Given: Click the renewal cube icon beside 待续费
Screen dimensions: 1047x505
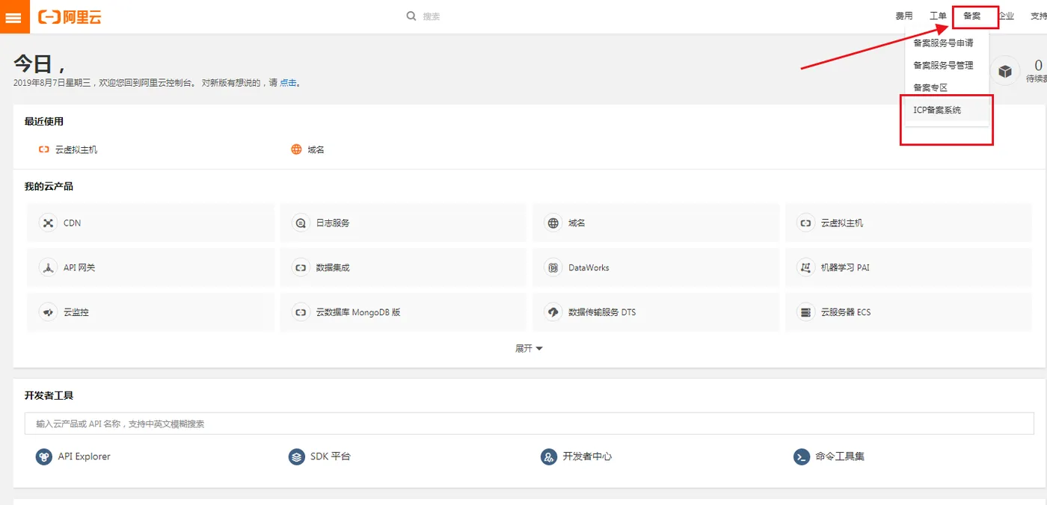Looking at the screenshot, I should (1005, 70).
